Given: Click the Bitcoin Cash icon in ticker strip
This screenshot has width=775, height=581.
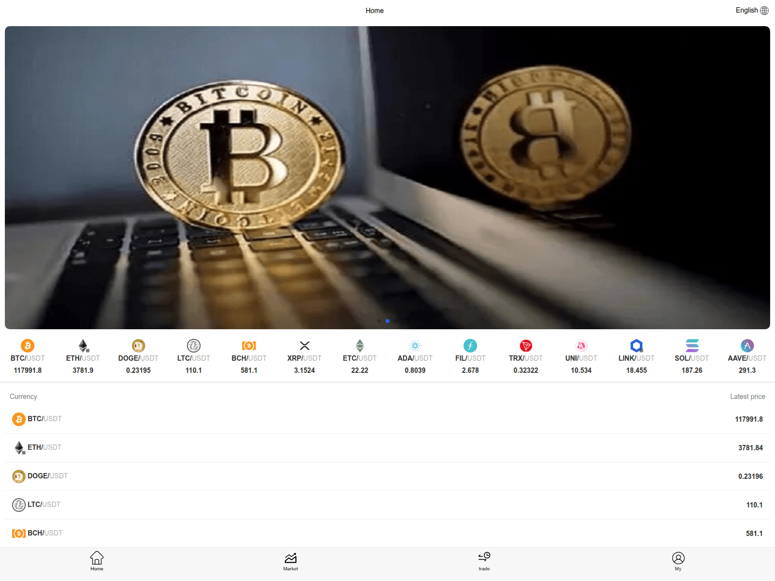Looking at the screenshot, I should tap(249, 346).
